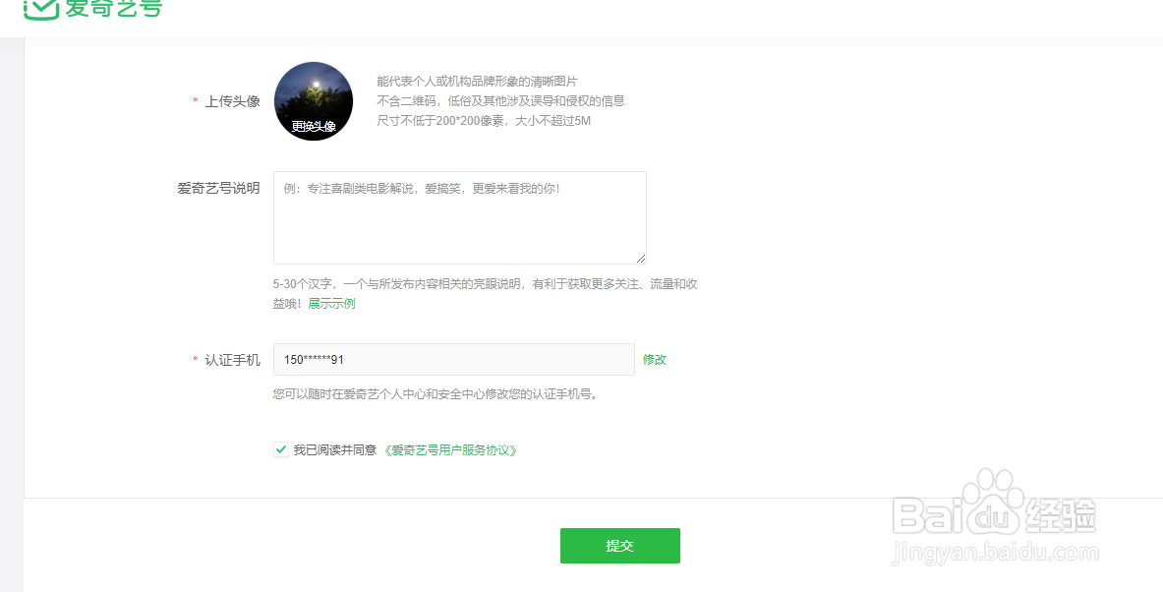Screen dimensions: 1163x592
Task: Click the 不含二维码 avatar hint line
Action: coord(500,101)
